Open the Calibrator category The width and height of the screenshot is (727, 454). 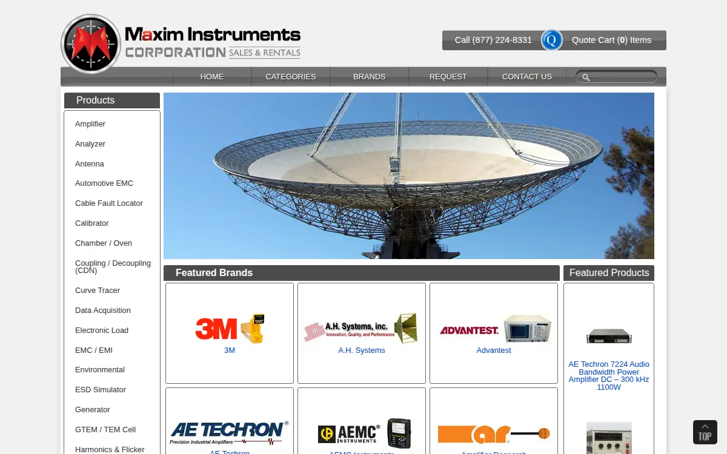point(92,223)
